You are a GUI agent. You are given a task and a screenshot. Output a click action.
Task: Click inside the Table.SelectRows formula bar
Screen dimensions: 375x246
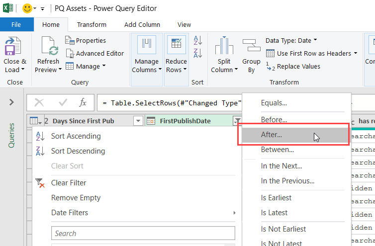point(170,103)
